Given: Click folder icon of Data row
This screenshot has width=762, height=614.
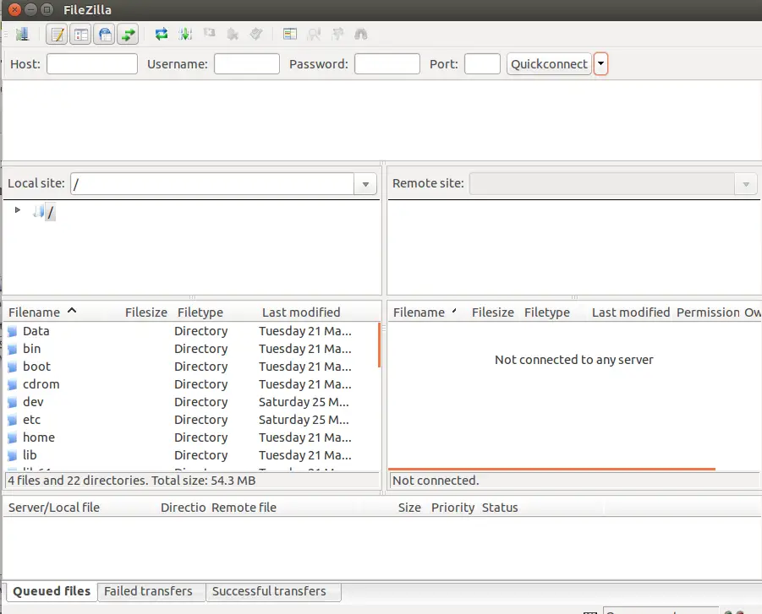Looking at the screenshot, I should pyautogui.click(x=13, y=332).
